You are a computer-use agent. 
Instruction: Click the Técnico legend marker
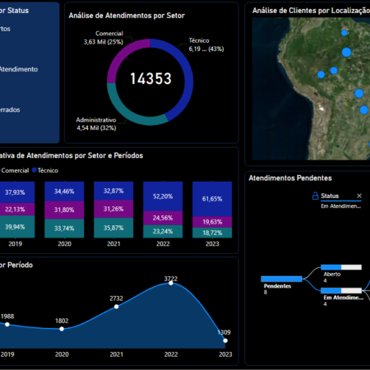coord(35,170)
